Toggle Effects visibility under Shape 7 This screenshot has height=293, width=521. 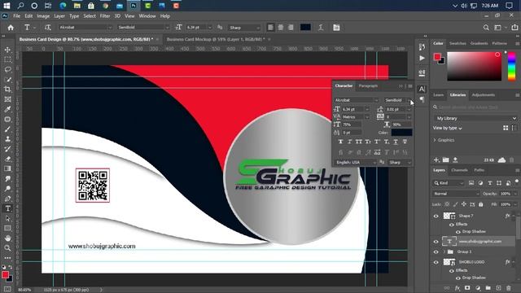[452, 225]
